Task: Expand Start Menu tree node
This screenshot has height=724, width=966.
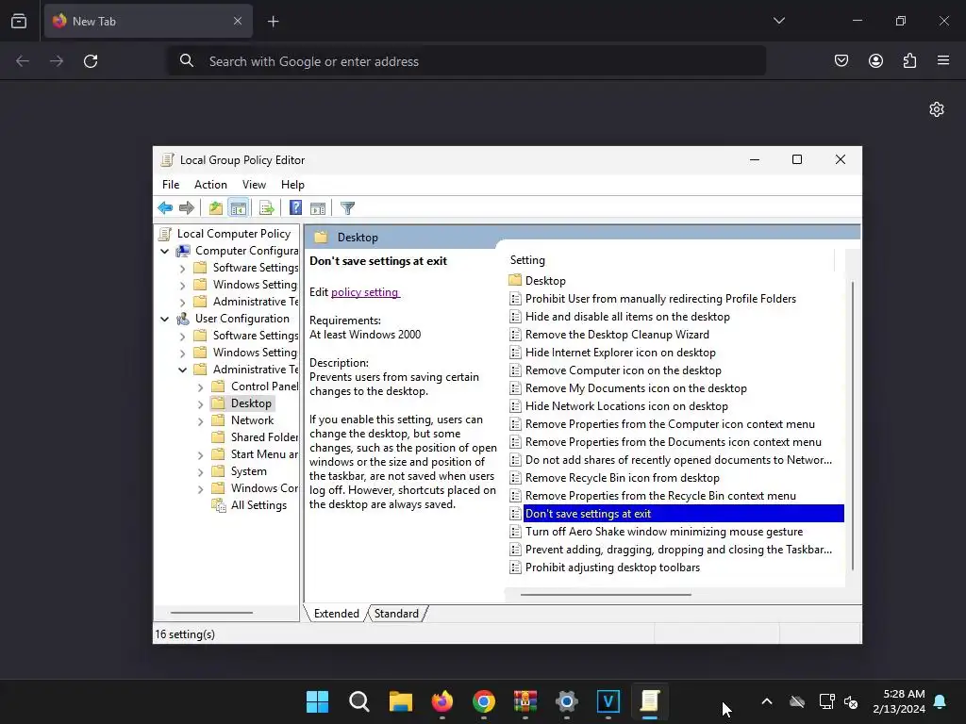Action: (200, 455)
